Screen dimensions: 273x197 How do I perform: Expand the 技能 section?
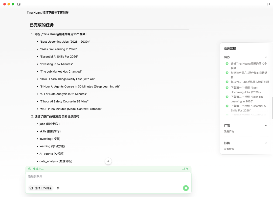[266, 143]
